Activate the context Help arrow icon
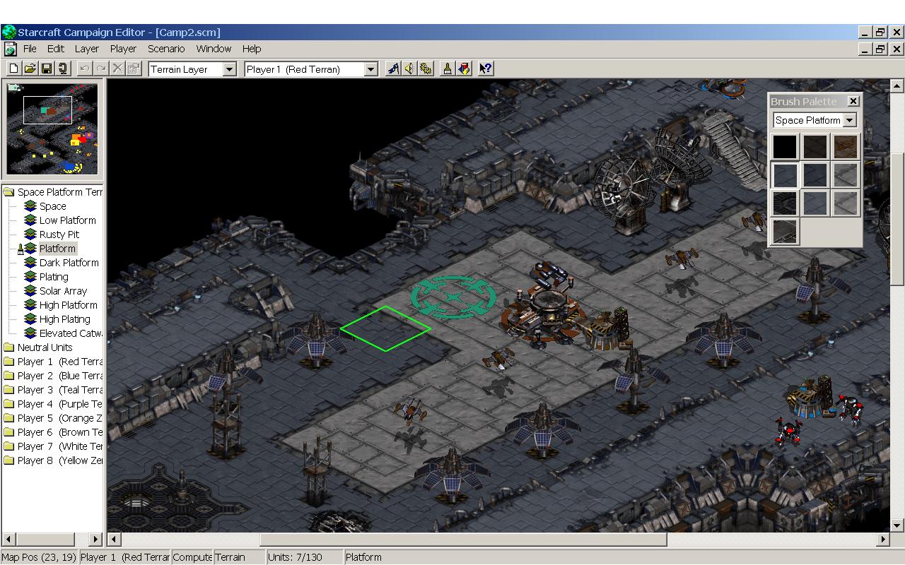 (485, 69)
